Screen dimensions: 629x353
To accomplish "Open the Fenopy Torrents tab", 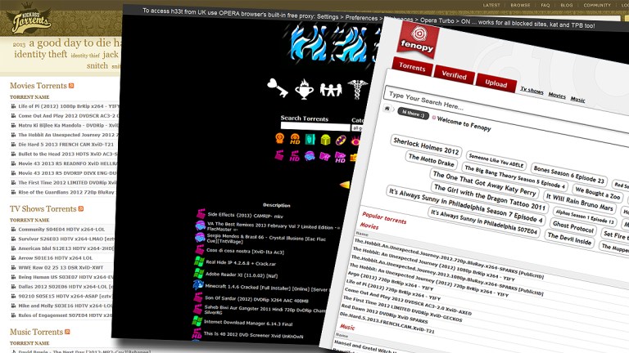I will 412,67.
